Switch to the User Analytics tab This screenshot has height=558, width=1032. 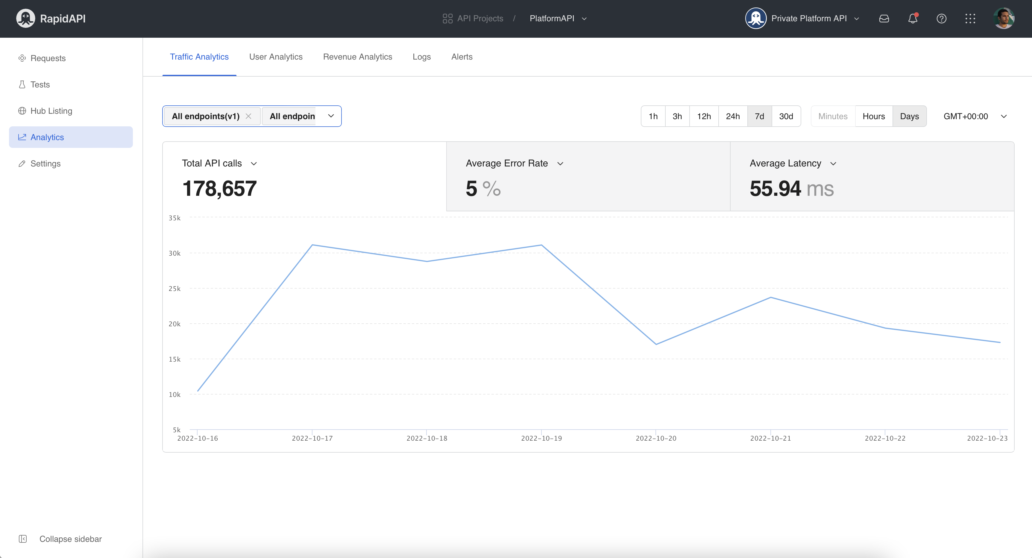tap(276, 57)
